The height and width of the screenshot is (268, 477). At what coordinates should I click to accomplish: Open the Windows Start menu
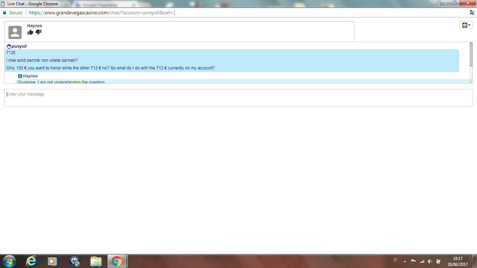[9, 261]
